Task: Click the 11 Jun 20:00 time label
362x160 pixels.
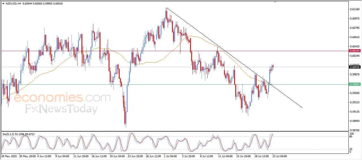Action: (x=82, y=156)
